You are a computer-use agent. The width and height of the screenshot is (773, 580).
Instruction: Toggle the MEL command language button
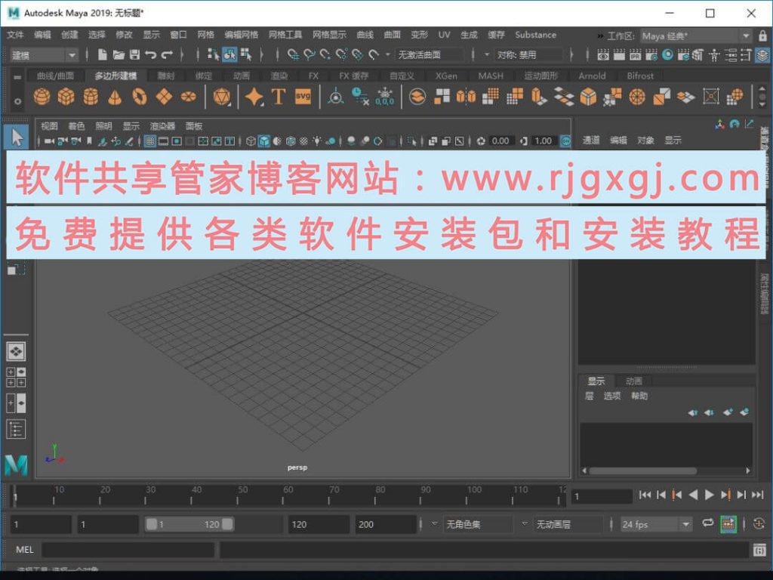tap(25, 550)
